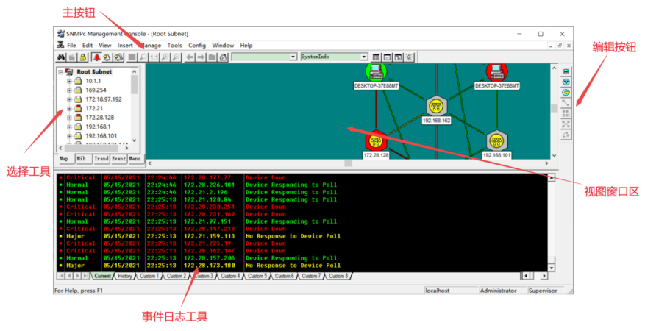Image resolution: width=645 pixels, height=331 pixels.
Task: Click the red 172.28.128 subnet map icon
Action: coord(376,140)
